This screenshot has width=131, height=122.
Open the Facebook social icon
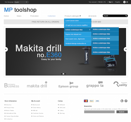(126, 101)
